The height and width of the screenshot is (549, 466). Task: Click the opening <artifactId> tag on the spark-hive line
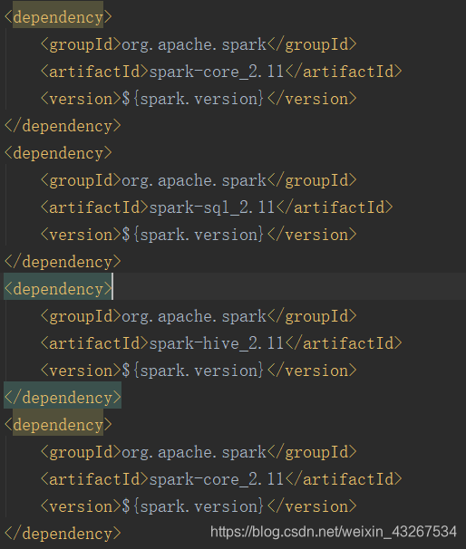(x=94, y=343)
